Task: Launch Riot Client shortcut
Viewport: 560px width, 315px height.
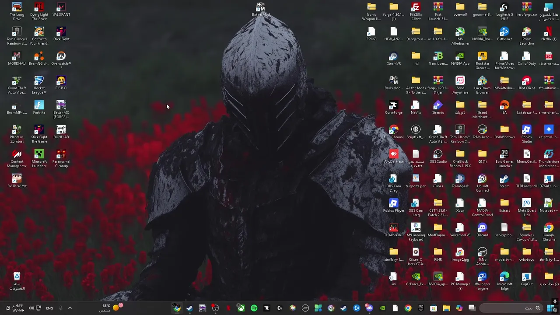Action: [526, 83]
